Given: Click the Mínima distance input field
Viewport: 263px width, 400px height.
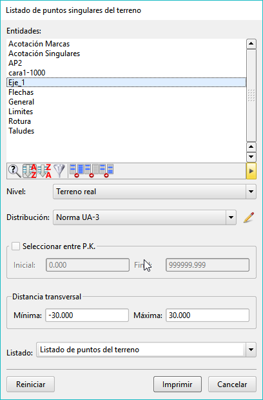Looking at the screenshot, I should click(87, 315).
